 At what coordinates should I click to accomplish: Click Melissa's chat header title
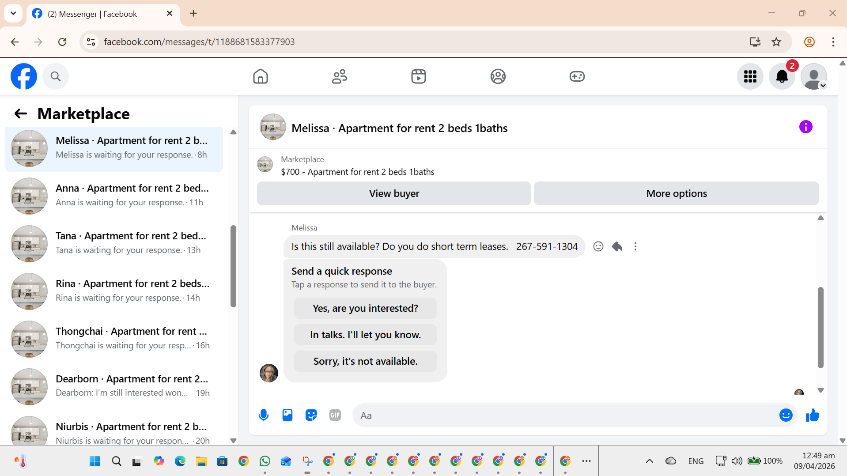pos(399,128)
